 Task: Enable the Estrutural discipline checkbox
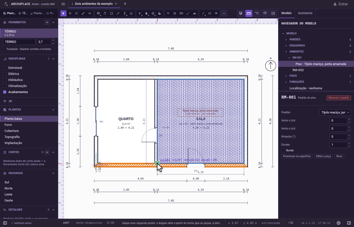5,68
